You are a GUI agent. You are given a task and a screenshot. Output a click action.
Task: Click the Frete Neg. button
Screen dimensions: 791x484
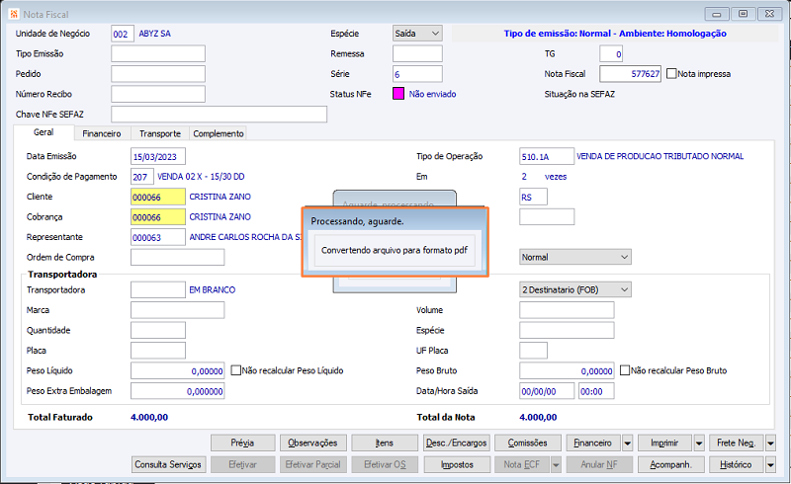pos(737,444)
